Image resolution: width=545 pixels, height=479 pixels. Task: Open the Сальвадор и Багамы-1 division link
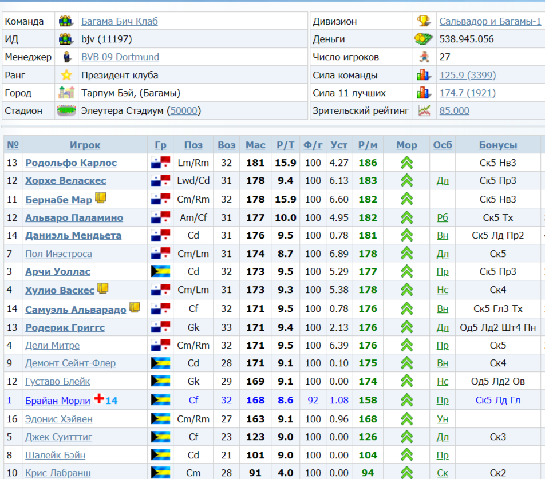click(490, 21)
